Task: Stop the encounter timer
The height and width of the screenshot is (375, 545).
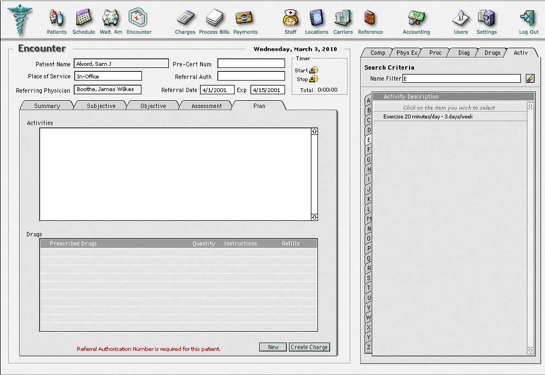Action: (x=314, y=79)
